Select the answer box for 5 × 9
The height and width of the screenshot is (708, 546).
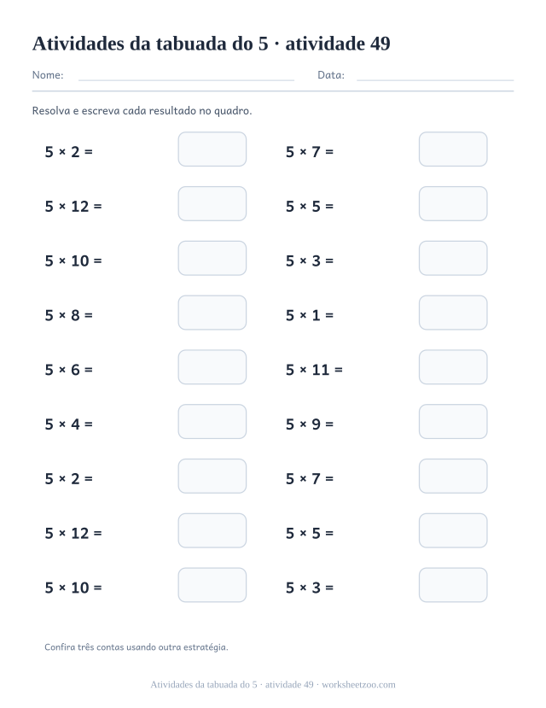pyautogui.click(x=453, y=422)
